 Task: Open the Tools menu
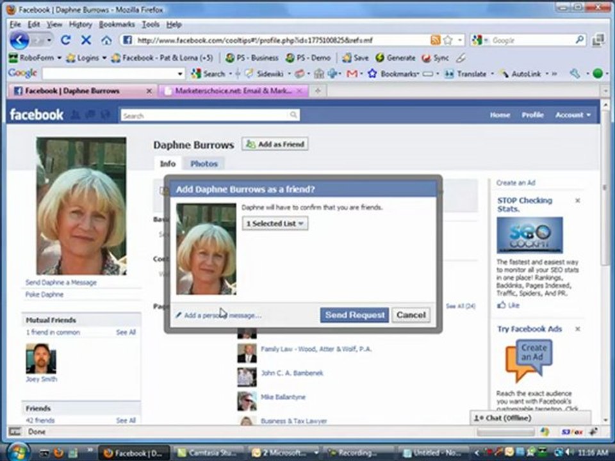(x=150, y=24)
